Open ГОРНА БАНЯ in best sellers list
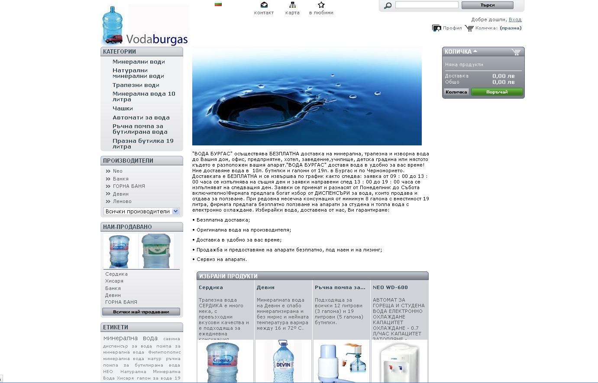The width and height of the screenshot is (598, 383). tap(121, 302)
